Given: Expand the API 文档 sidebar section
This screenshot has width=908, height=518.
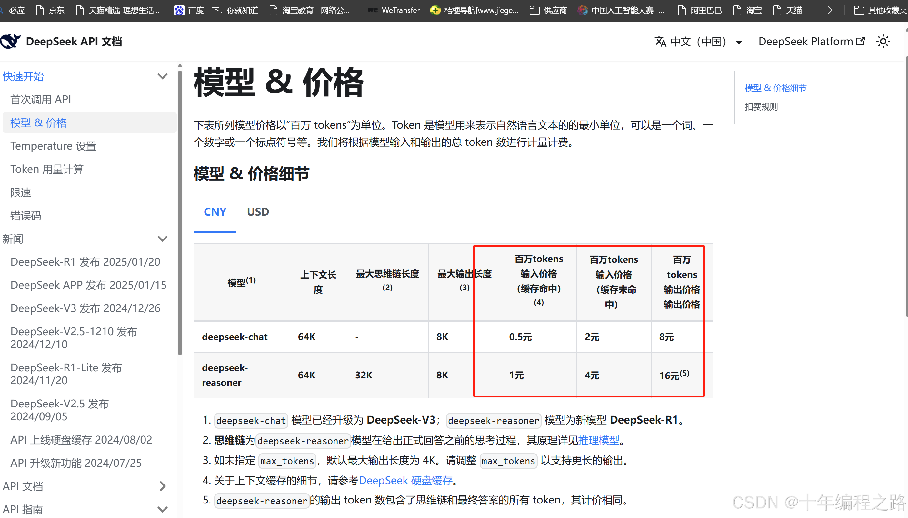Looking at the screenshot, I should click(x=162, y=486).
